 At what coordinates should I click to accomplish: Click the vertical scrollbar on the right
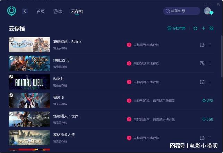[x=222, y=56]
